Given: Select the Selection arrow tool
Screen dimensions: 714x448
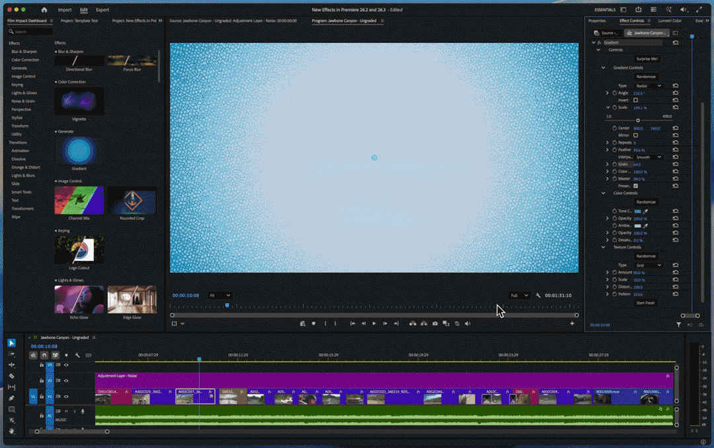Looking at the screenshot, I should [x=11, y=343].
